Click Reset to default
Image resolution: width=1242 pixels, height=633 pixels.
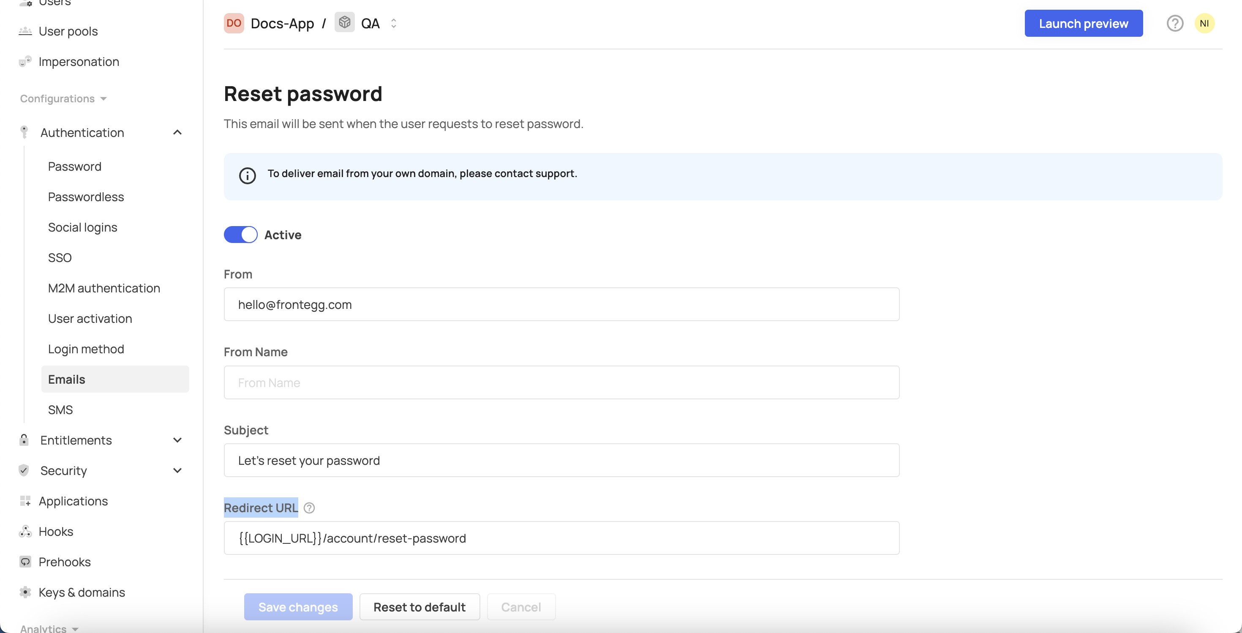(419, 606)
